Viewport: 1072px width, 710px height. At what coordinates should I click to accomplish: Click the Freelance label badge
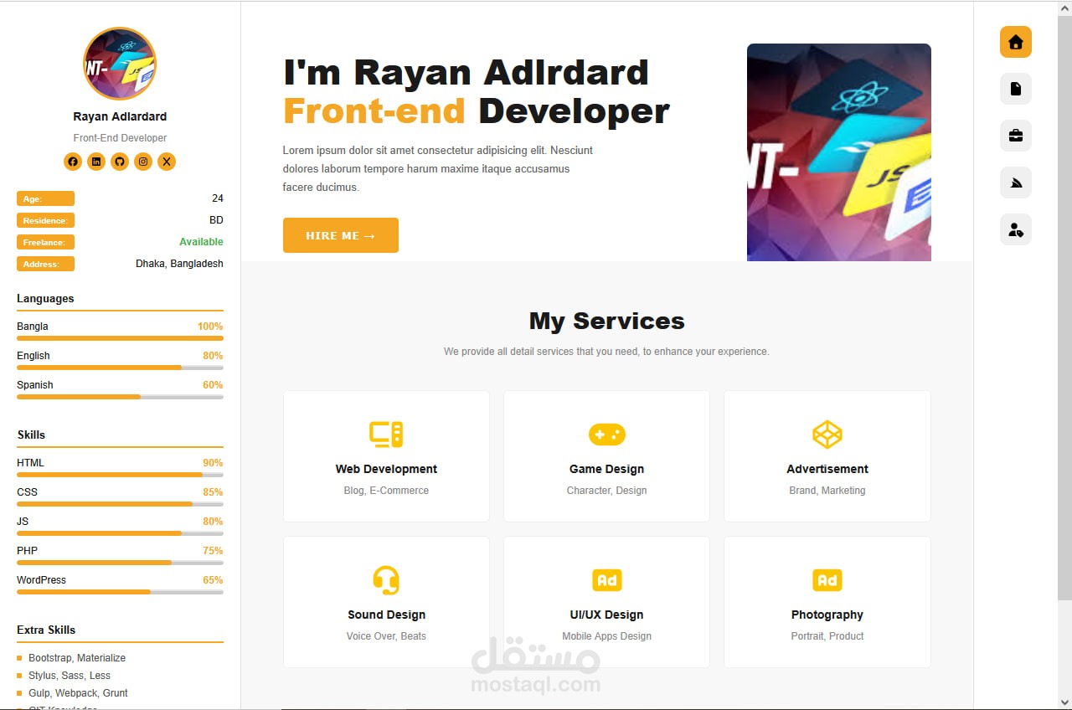point(45,242)
